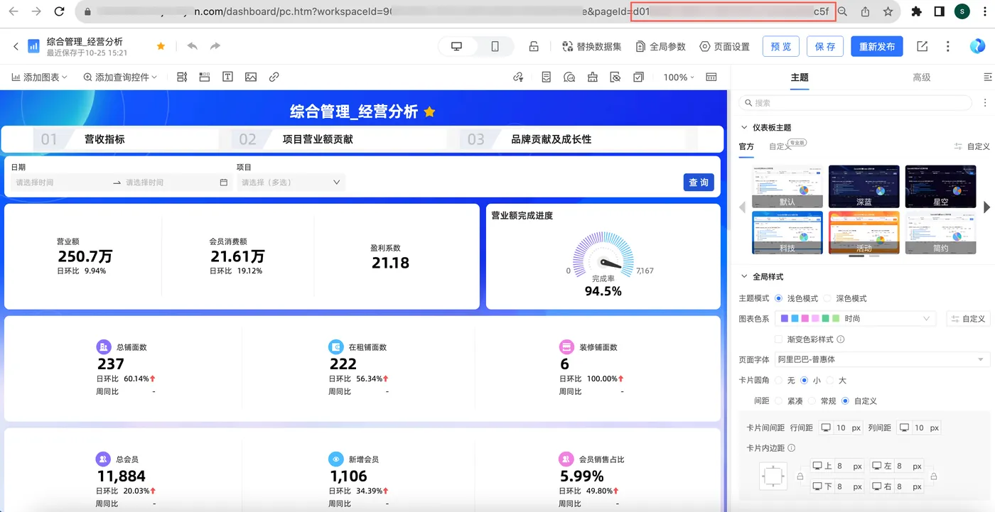Click the linkage settings icon left of 100%
The width and height of the screenshot is (995, 512).
[518, 77]
